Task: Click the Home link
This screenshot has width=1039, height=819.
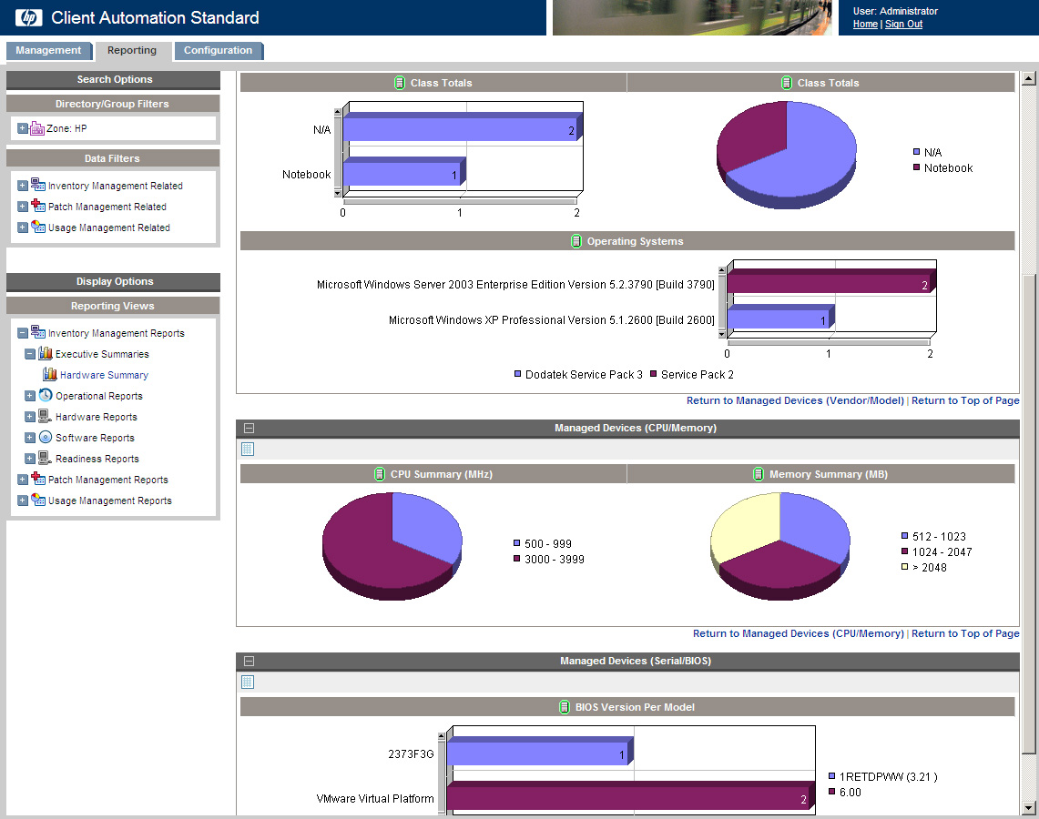Action: coord(865,24)
